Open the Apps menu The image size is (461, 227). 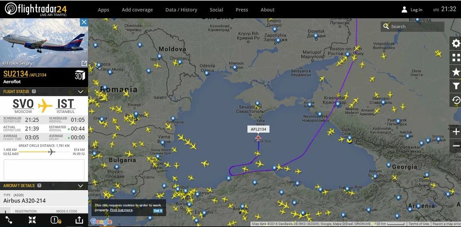pyautogui.click(x=103, y=10)
